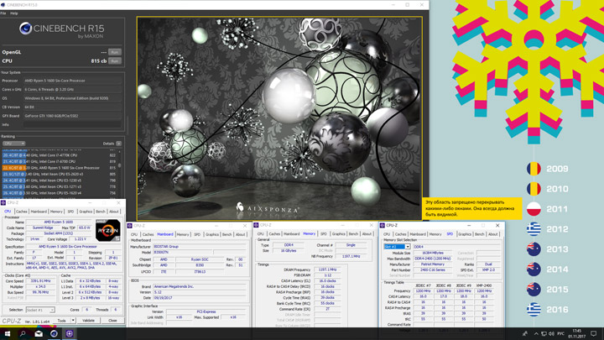
Task: Open taskbar search magnifier icon
Action: 23,333
